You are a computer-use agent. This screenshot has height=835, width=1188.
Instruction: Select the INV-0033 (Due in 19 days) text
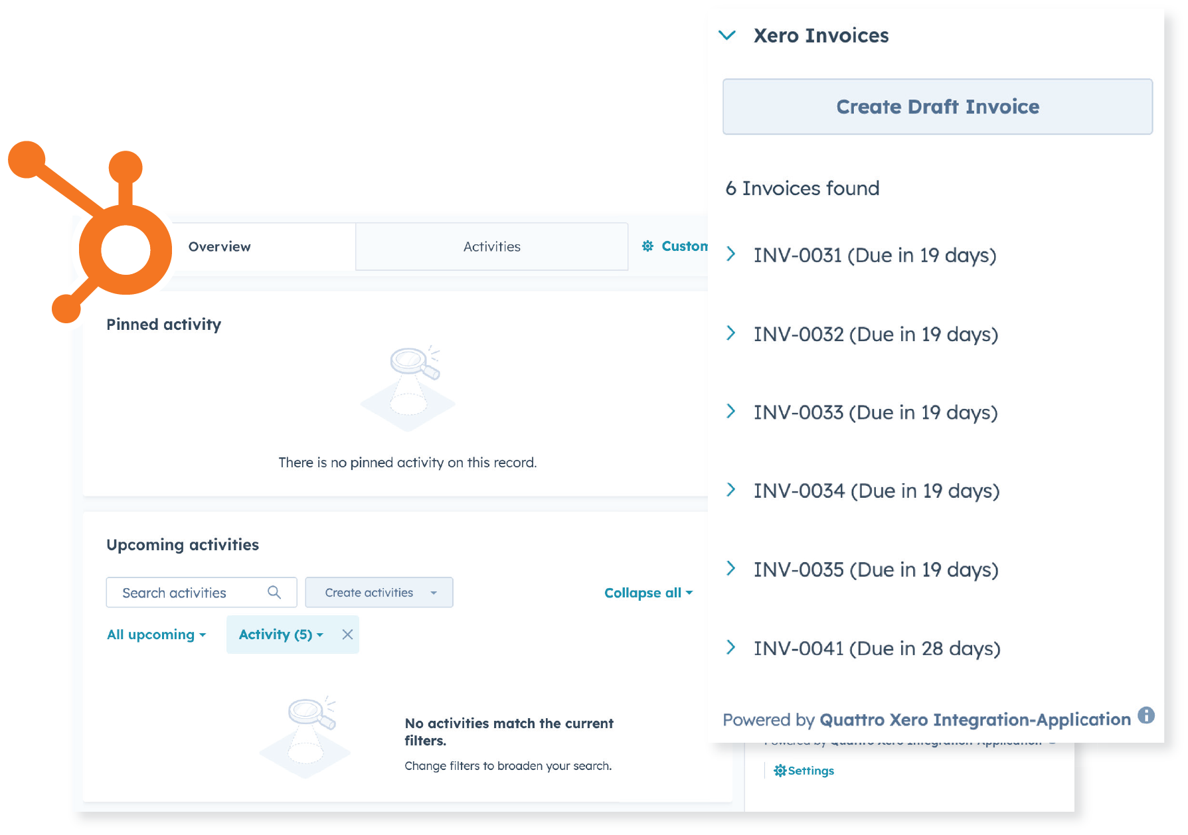875,413
